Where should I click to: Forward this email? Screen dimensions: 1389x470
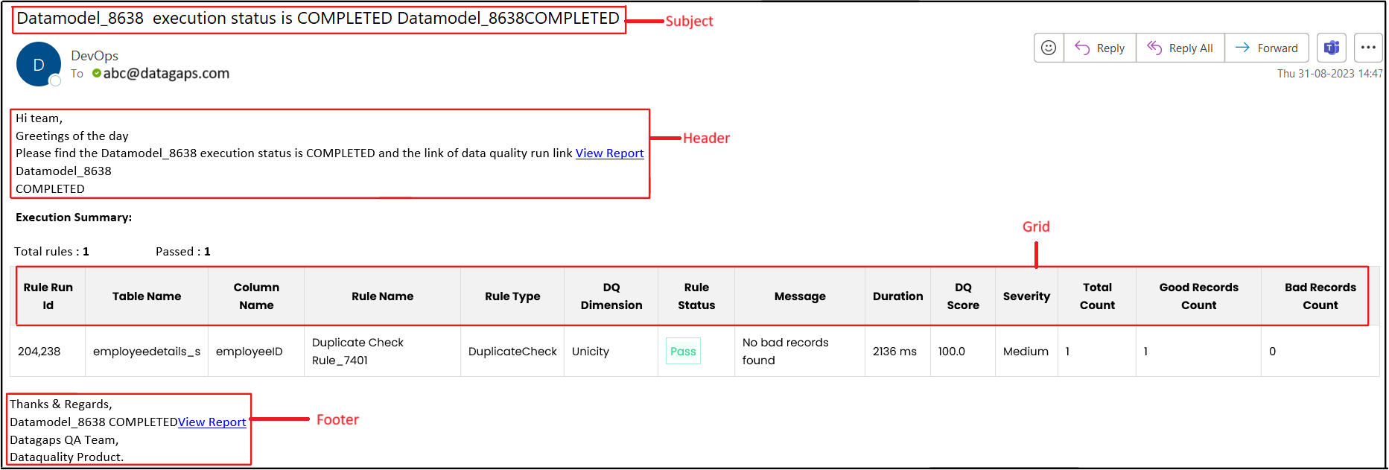[x=1267, y=48]
